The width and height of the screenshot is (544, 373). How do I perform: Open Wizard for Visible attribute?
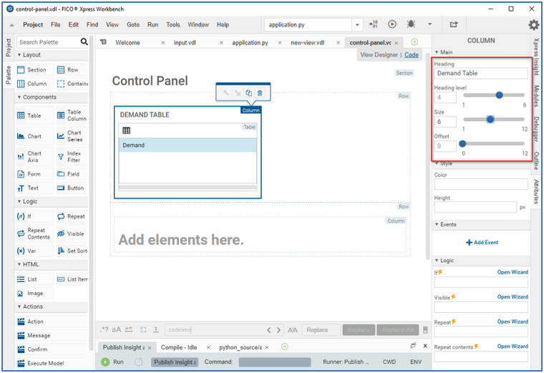(x=513, y=297)
